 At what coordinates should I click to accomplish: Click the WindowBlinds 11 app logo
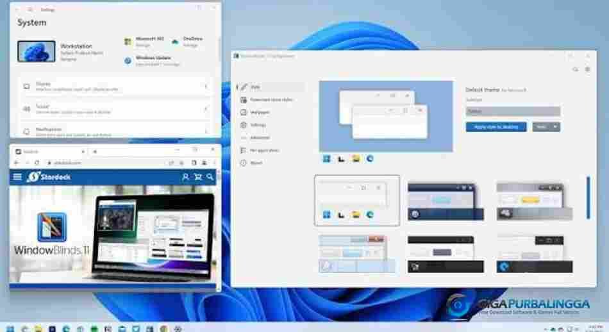tap(52, 227)
